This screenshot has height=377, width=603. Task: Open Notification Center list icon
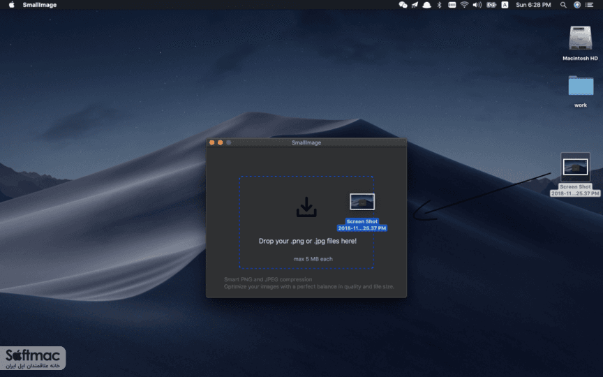pyautogui.click(x=589, y=5)
